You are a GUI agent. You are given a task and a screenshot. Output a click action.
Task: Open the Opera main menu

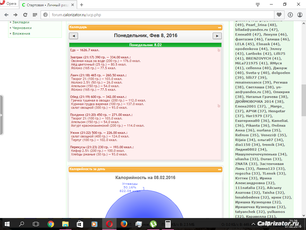click(x=9, y=3)
